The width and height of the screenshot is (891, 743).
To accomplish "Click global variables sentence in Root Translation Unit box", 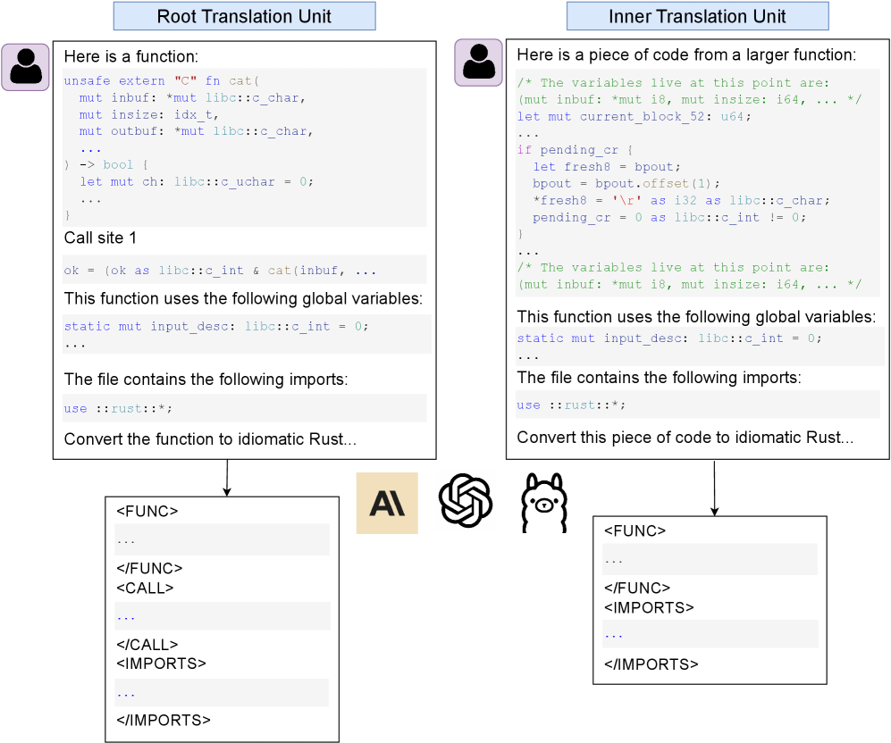I will pyautogui.click(x=243, y=298).
